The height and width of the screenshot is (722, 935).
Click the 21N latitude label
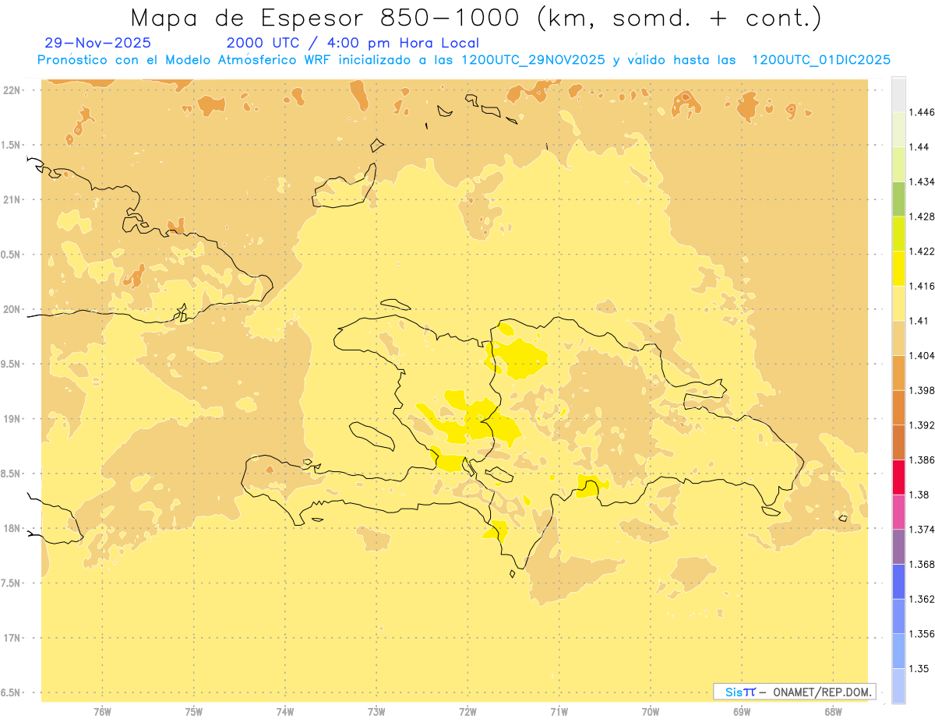(x=13, y=199)
